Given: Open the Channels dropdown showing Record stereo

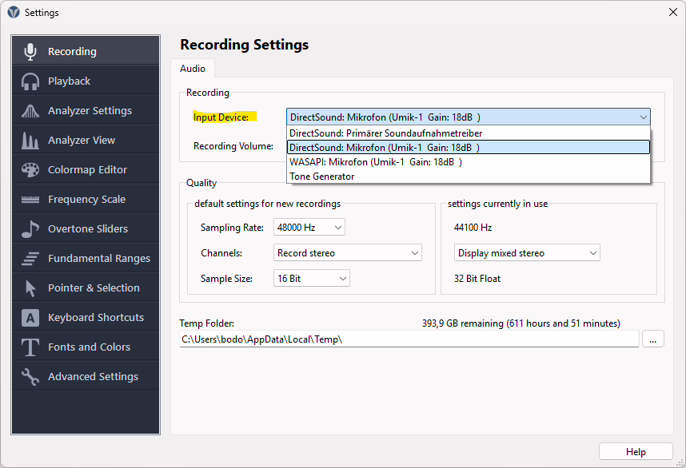Looking at the screenshot, I should click(x=347, y=252).
